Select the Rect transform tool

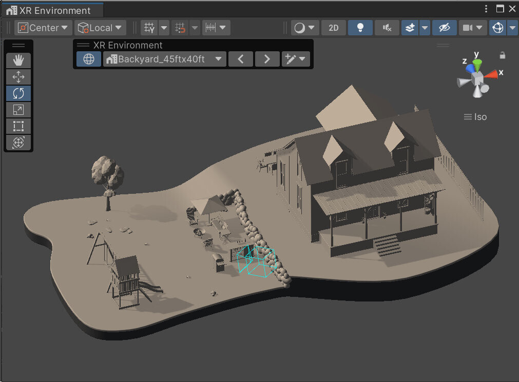pyautogui.click(x=18, y=126)
